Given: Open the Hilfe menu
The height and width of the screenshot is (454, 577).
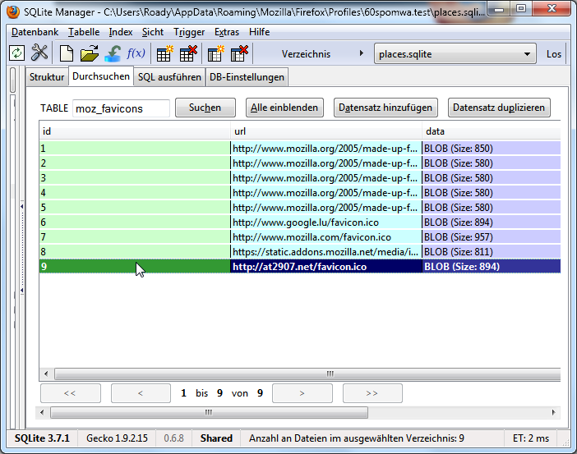Looking at the screenshot, I should tap(260, 32).
